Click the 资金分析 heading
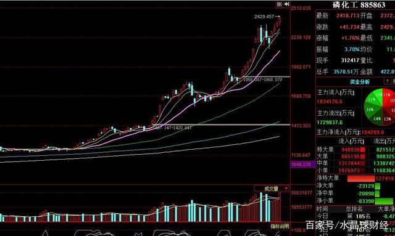The height and width of the screenshot is (236, 395). [360, 82]
